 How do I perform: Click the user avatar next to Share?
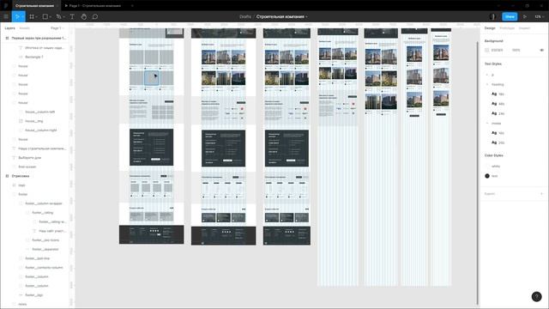[493, 16]
